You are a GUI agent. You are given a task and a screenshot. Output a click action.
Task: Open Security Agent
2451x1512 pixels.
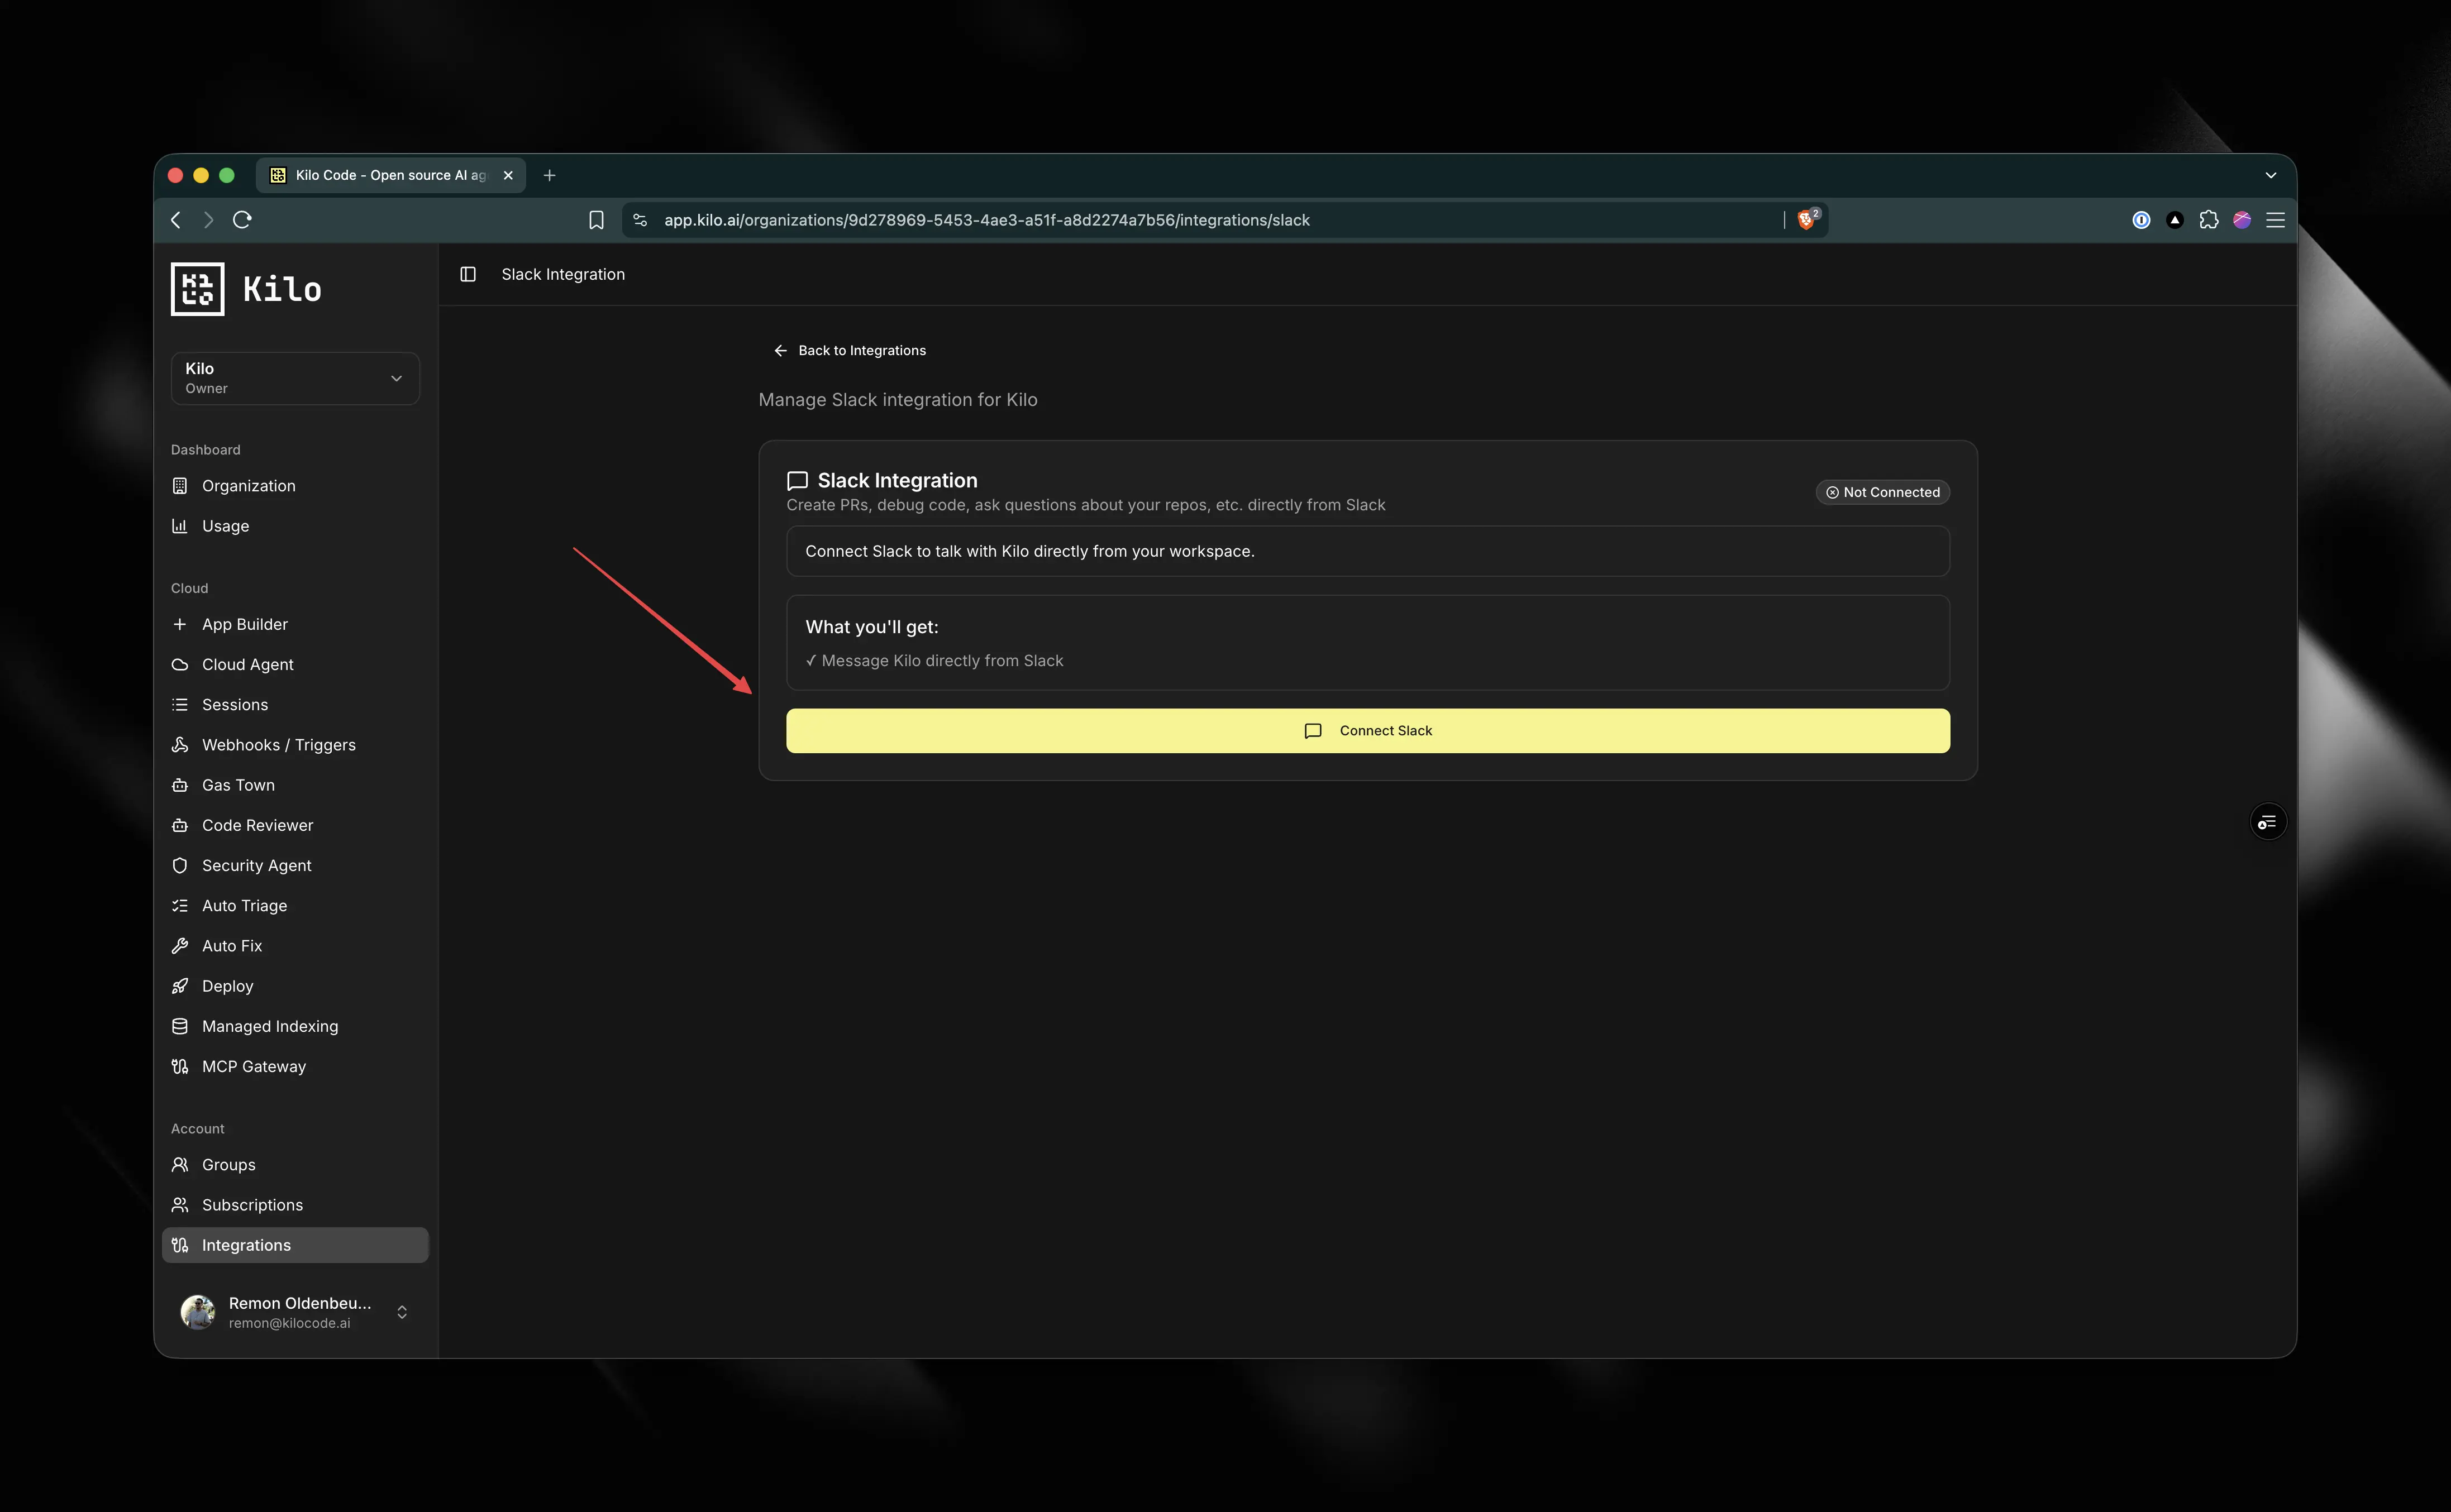click(295, 865)
